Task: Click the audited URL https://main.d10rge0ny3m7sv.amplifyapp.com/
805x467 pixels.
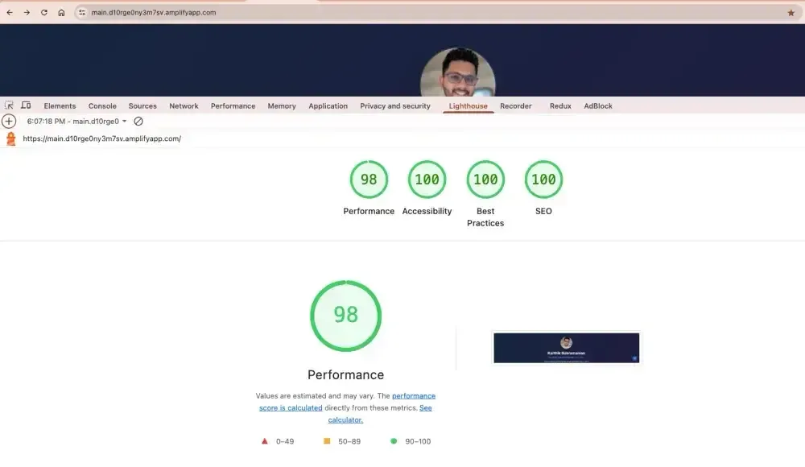Action: coord(101,138)
